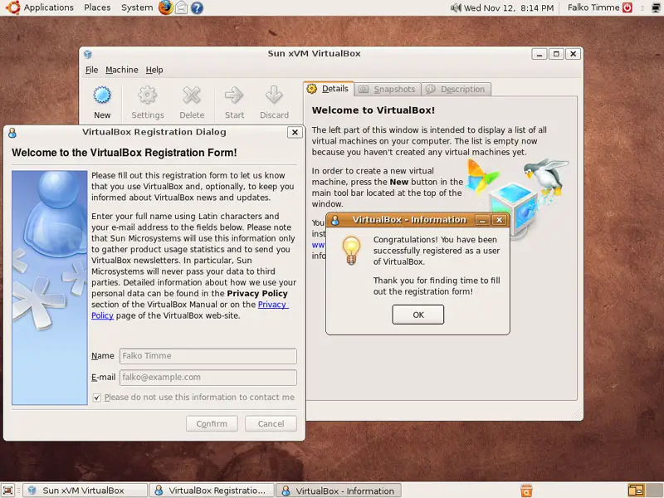The height and width of the screenshot is (498, 664).
Task: Minimize the Sun xVM VirtualBox window
Action: click(x=539, y=54)
